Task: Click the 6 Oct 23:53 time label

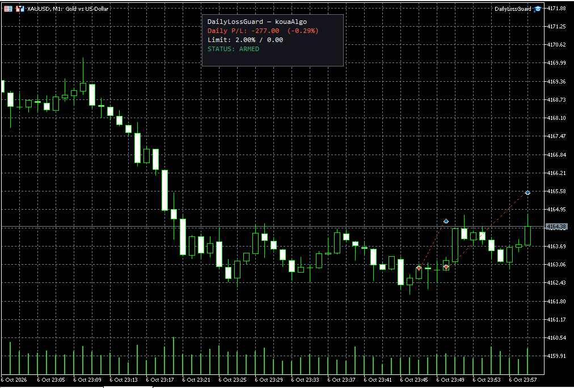Action: pyautogui.click(x=487, y=379)
